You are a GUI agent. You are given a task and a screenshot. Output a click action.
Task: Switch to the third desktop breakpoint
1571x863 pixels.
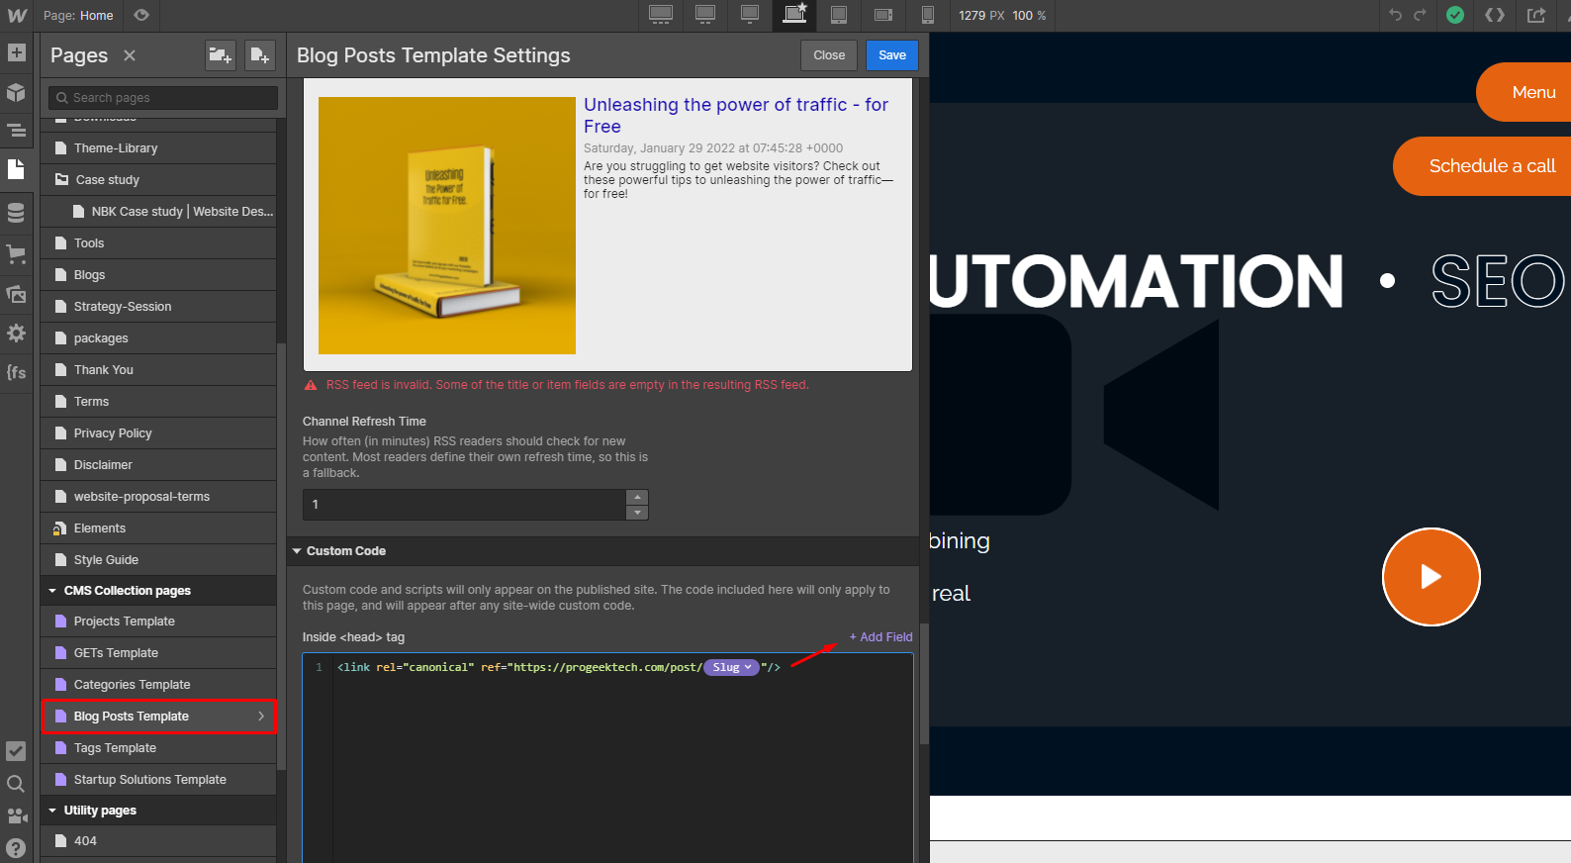[x=750, y=14]
